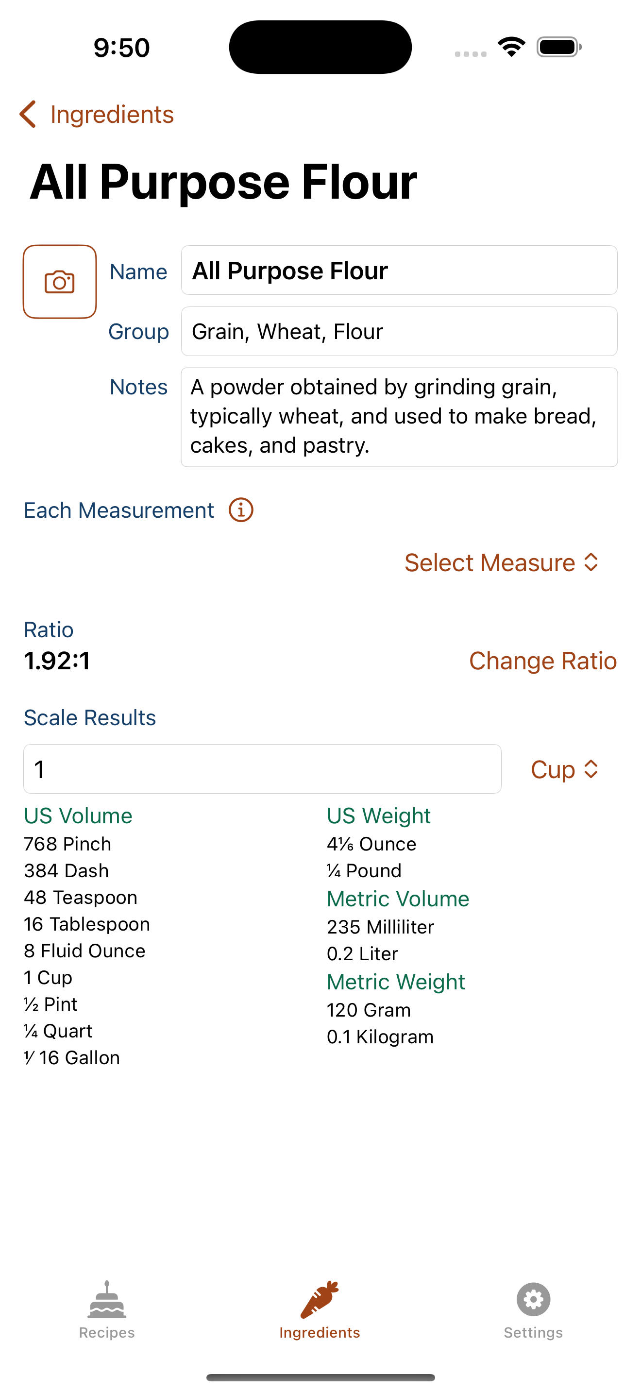The height and width of the screenshot is (1393, 641).
Task: Tap the 120 Gram result
Action: [369, 1010]
